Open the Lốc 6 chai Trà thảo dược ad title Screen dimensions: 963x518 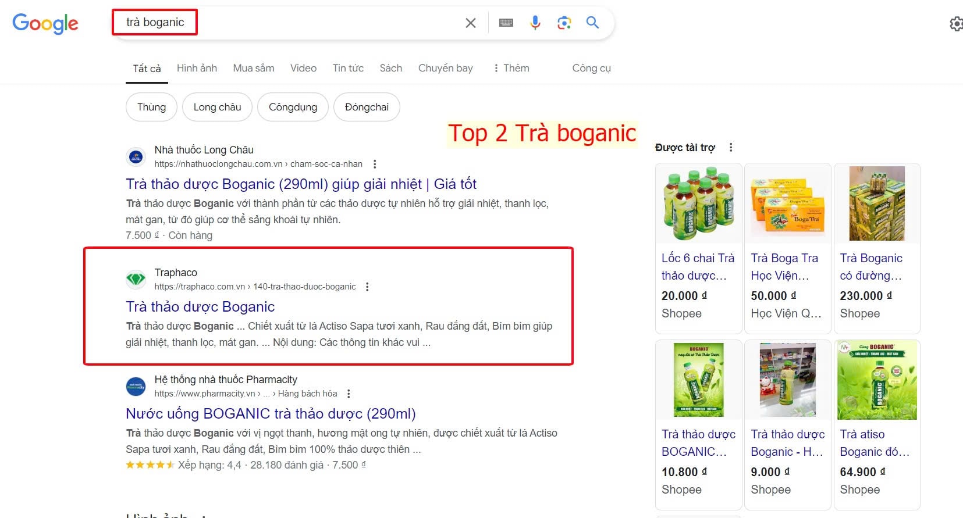[x=698, y=267]
